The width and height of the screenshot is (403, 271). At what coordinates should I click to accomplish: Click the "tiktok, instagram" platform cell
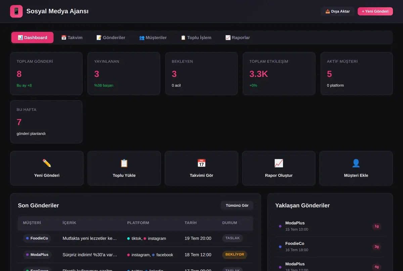[x=146, y=238]
